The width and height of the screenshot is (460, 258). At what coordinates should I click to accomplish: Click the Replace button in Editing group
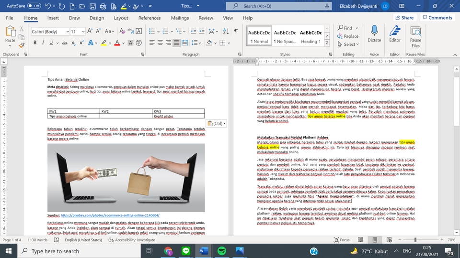(x=348, y=36)
